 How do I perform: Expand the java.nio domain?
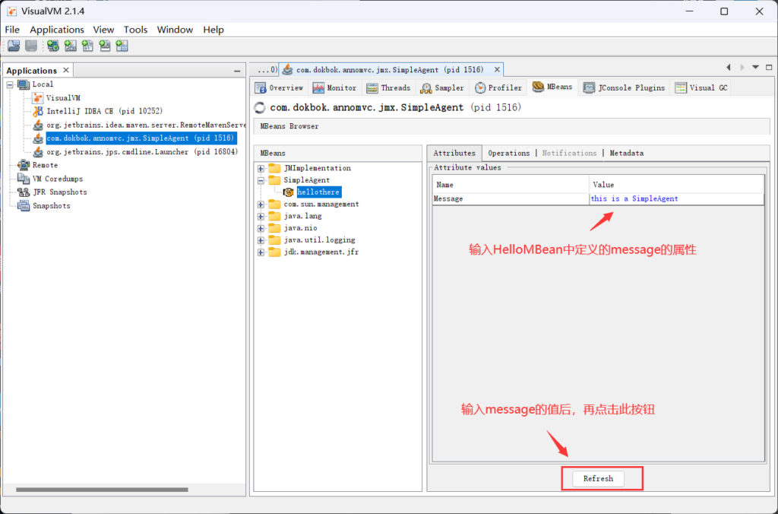click(x=261, y=228)
